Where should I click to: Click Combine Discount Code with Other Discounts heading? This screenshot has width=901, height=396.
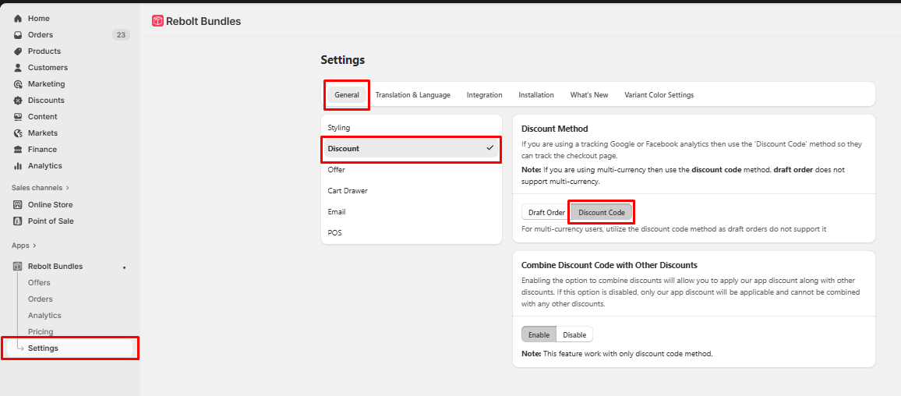tap(609, 266)
